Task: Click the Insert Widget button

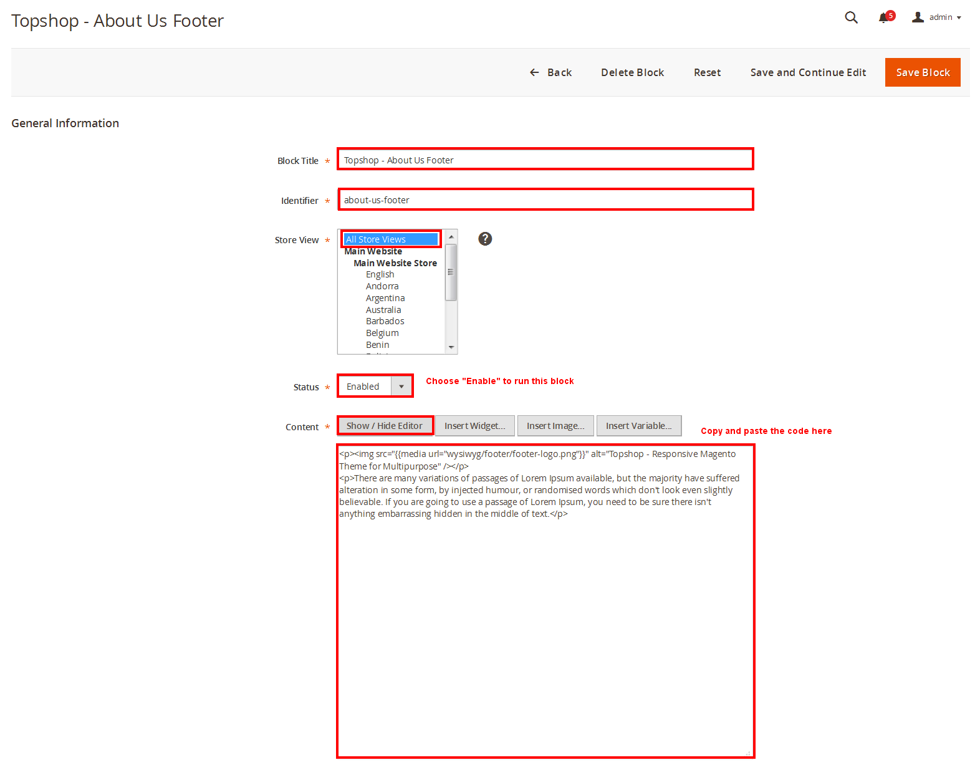Action: (474, 426)
